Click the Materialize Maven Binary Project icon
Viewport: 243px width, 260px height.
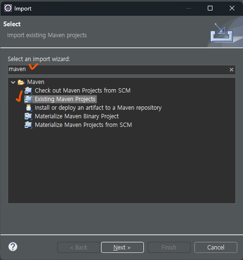[x=28, y=116]
